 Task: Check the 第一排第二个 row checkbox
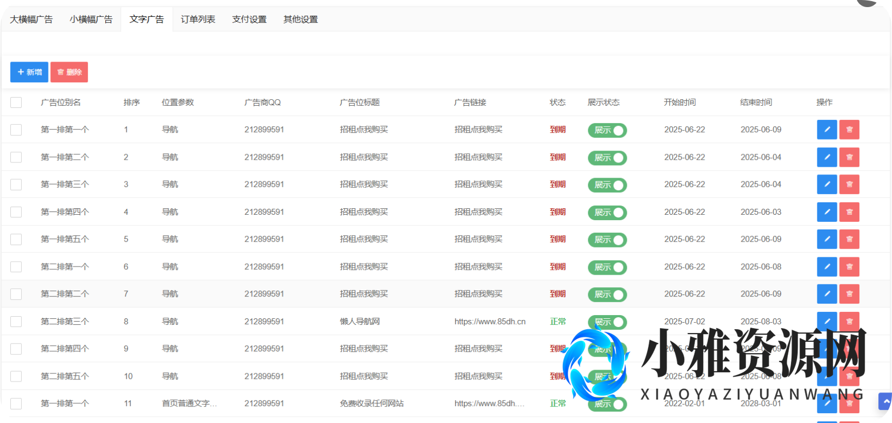click(16, 157)
